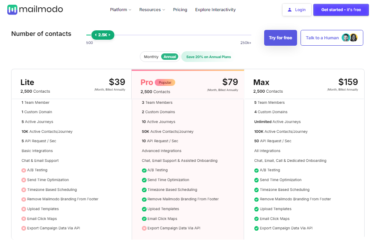Click the green check beside Max Remove Mailmodo Branding
The image size is (380, 249).
256,199
